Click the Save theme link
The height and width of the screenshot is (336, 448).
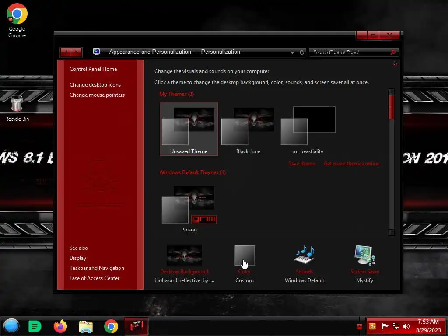click(x=302, y=164)
